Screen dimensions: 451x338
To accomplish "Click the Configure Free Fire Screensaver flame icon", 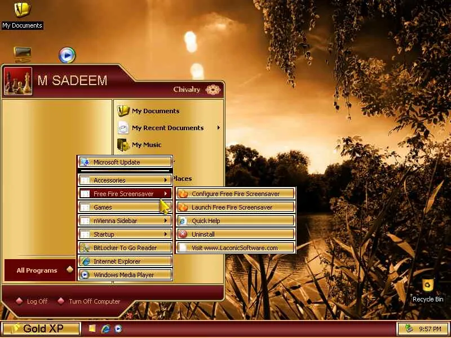I will pyautogui.click(x=183, y=194).
